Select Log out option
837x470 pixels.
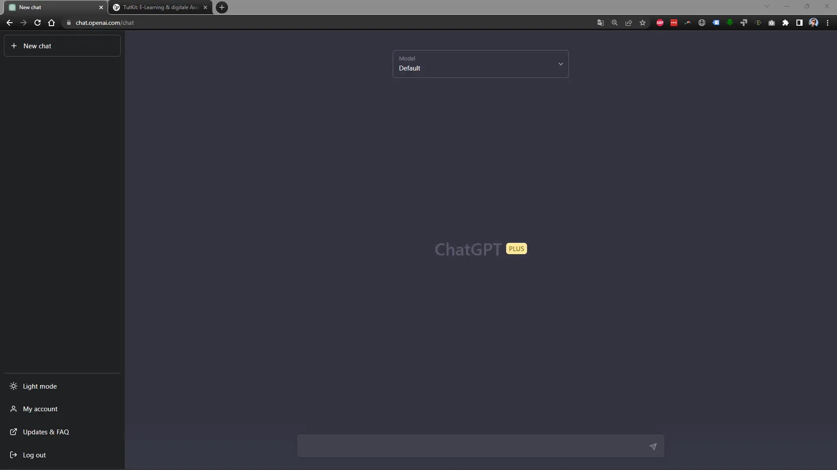34,455
